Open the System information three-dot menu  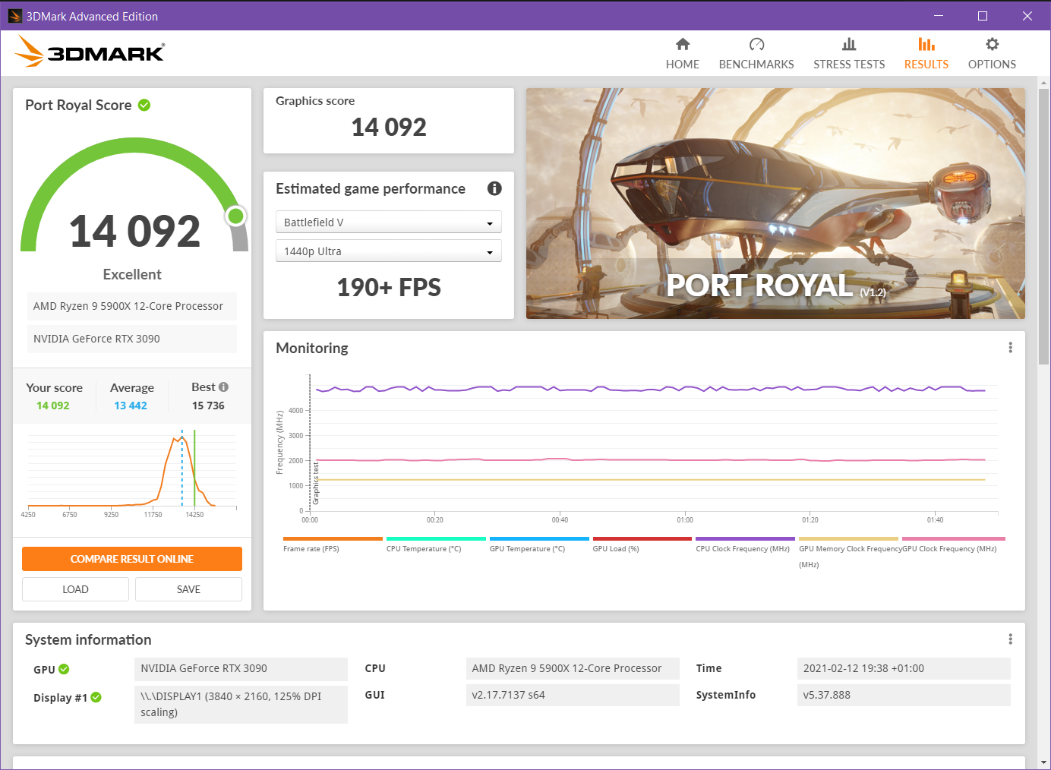[1010, 639]
